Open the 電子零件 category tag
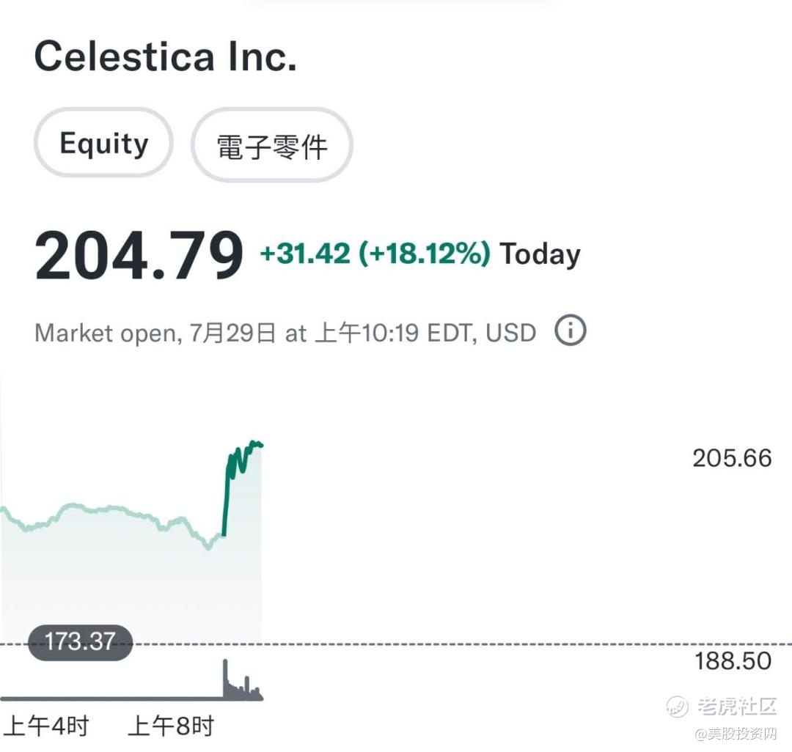Image resolution: width=792 pixels, height=752 pixels. click(x=272, y=145)
